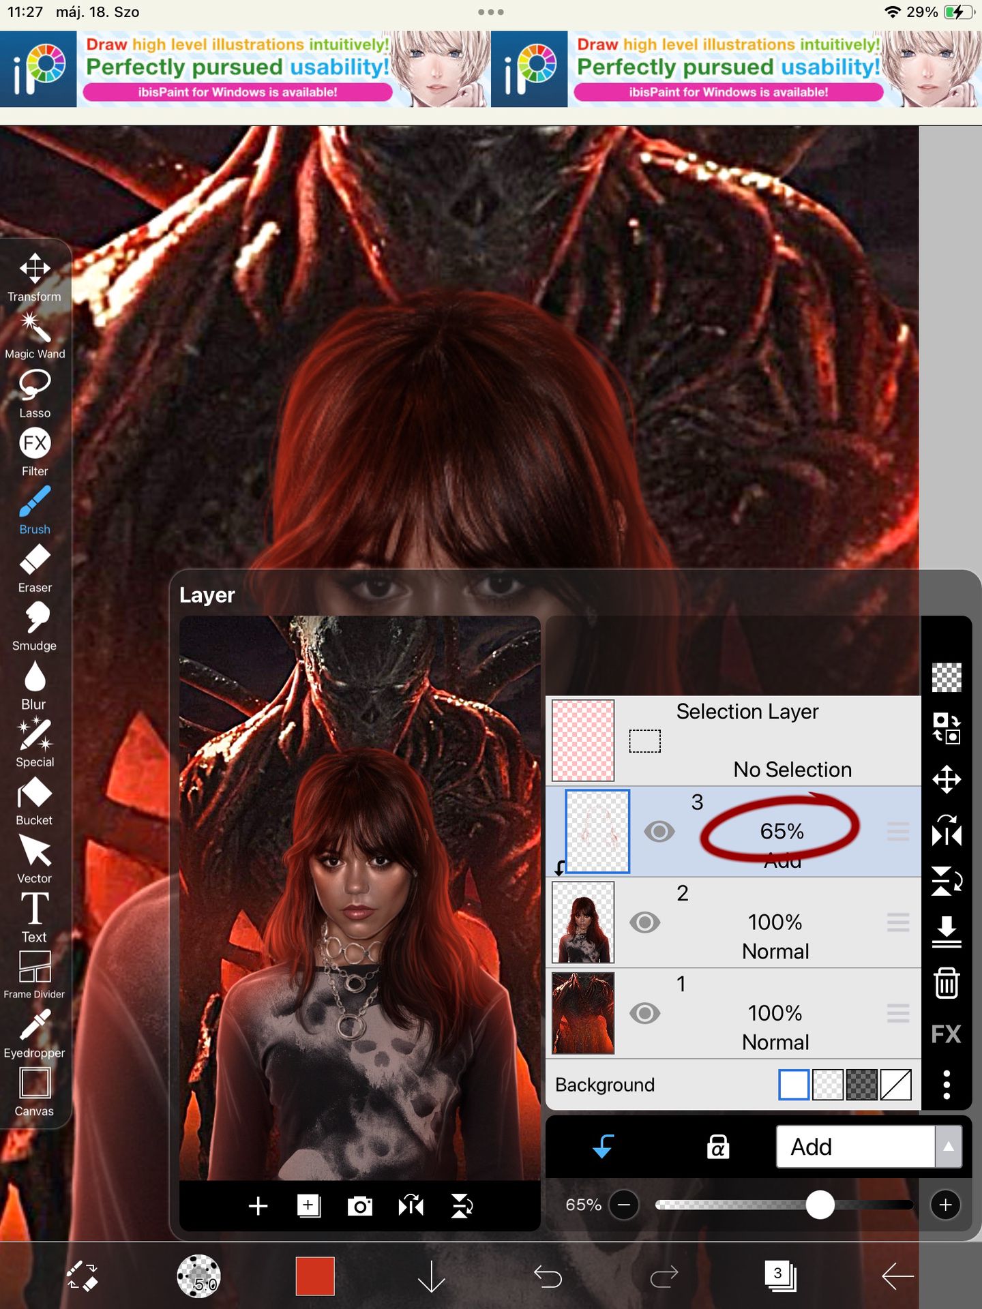Screen dimensions: 982x1309
Task: Decrease layer opacity with minus button
Action: point(624,1205)
